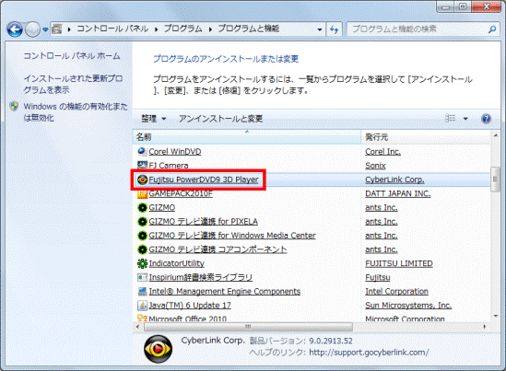This screenshot has width=506, height=371.
Task: Select Corel WinDVD program name
Action: coord(175,152)
